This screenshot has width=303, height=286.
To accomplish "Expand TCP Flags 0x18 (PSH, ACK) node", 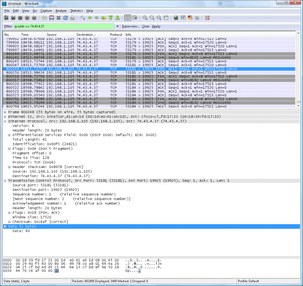I will point(9,213).
